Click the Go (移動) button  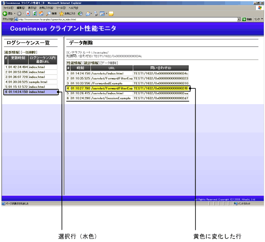[247, 19]
